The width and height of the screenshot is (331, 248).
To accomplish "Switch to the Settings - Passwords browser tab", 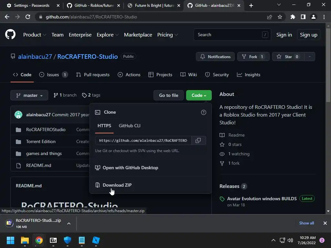I will tap(32, 5).
